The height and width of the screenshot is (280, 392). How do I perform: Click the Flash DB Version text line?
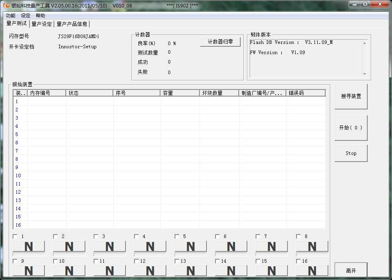coord(291,42)
